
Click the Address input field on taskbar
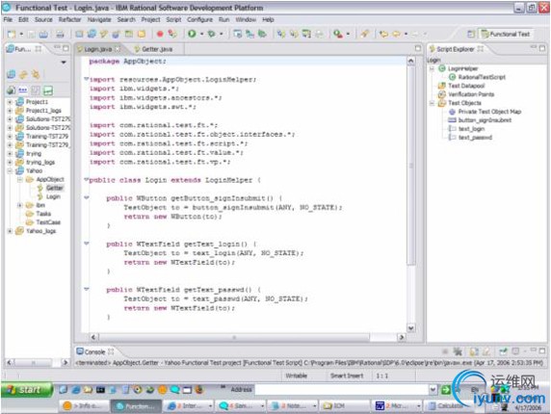342,389
